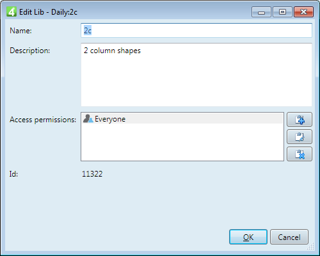Dismiss dialog using the Cancel button

tap(289, 237)
